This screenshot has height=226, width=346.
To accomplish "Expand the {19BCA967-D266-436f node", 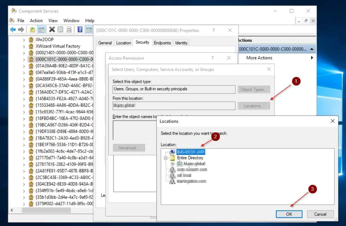I will (24, 125).
